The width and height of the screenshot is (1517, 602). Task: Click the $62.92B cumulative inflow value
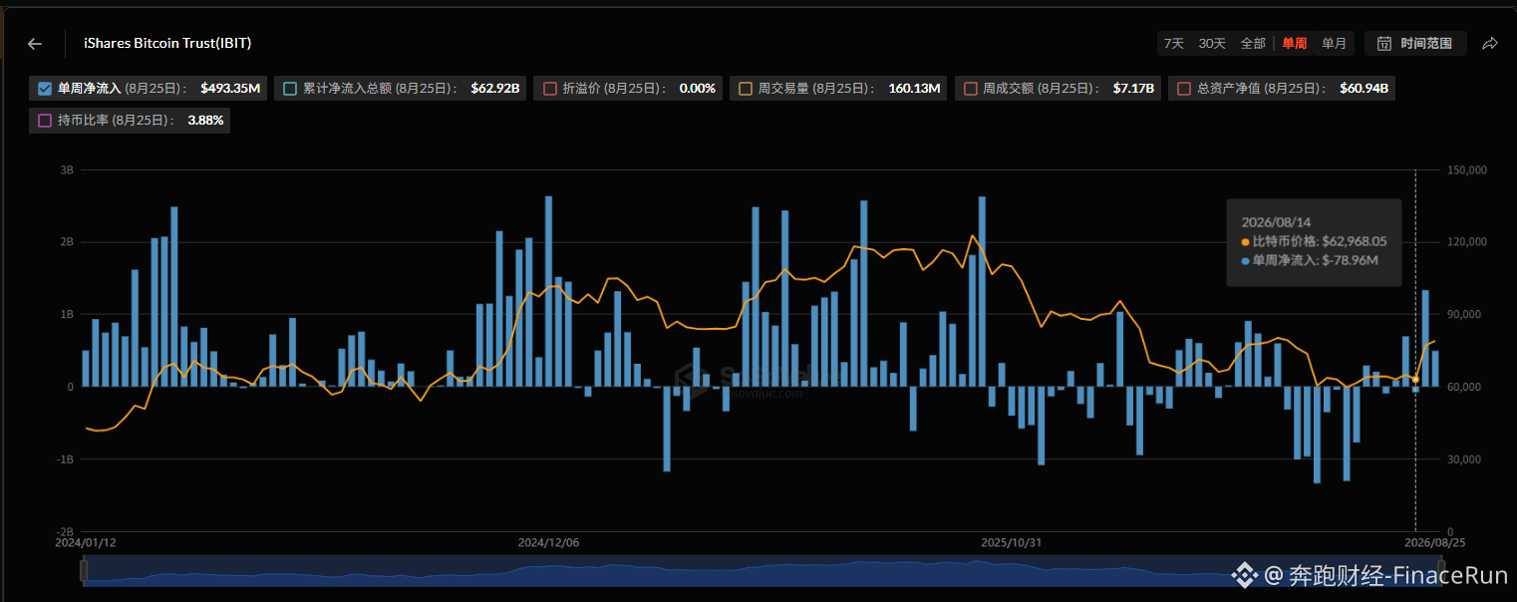click(495, 89)
